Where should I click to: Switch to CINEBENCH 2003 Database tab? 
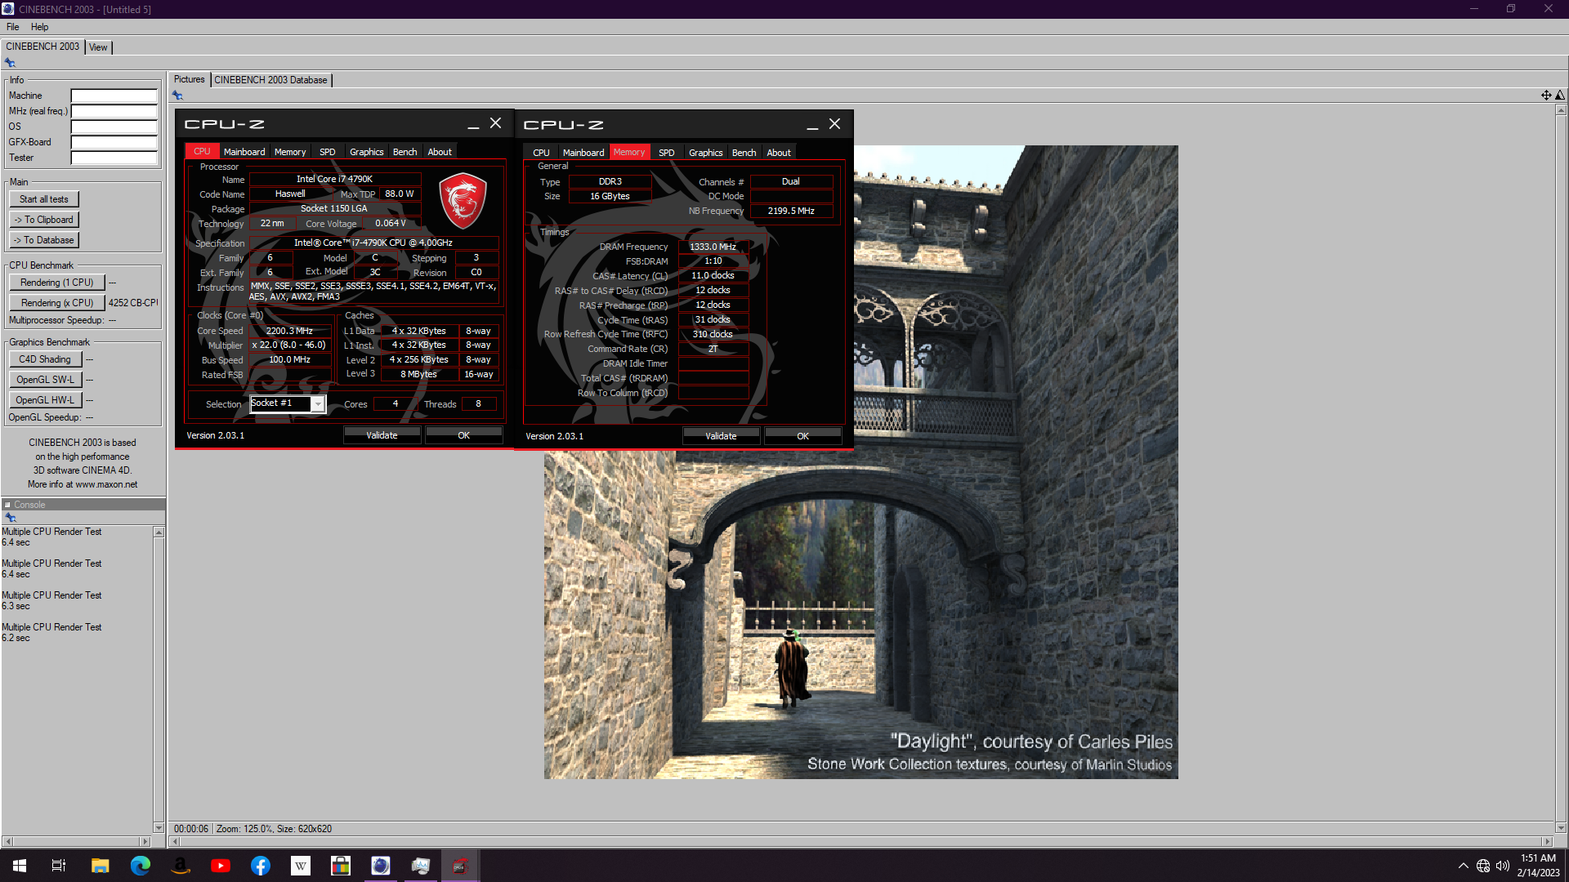270,80
